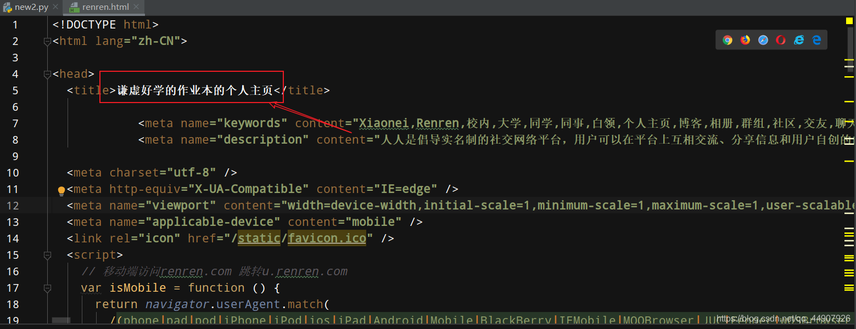This screenshot has width=856, height=329.
Task: Click the "width=device-width" content text on line 12
Action: pyautogui.click(x=353, y=206)
